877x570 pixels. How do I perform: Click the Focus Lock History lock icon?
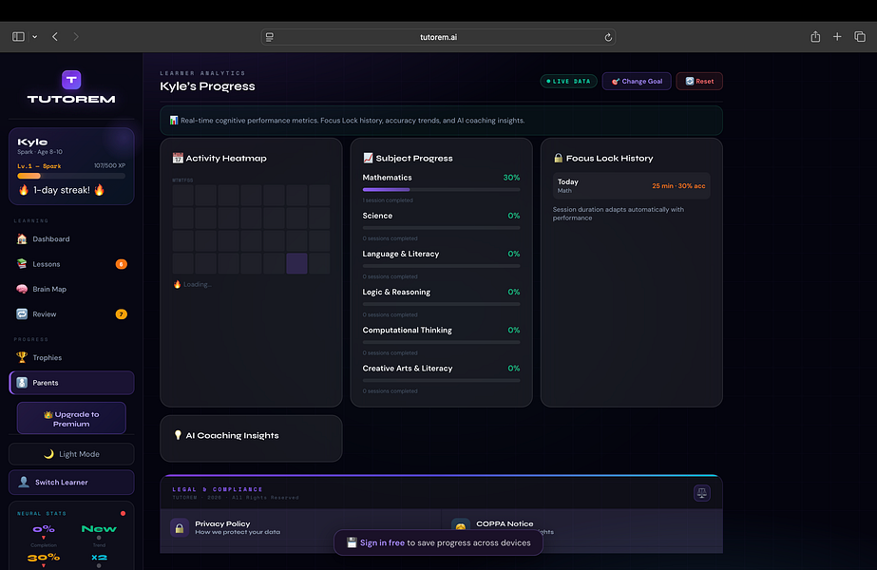click(558, 159)
